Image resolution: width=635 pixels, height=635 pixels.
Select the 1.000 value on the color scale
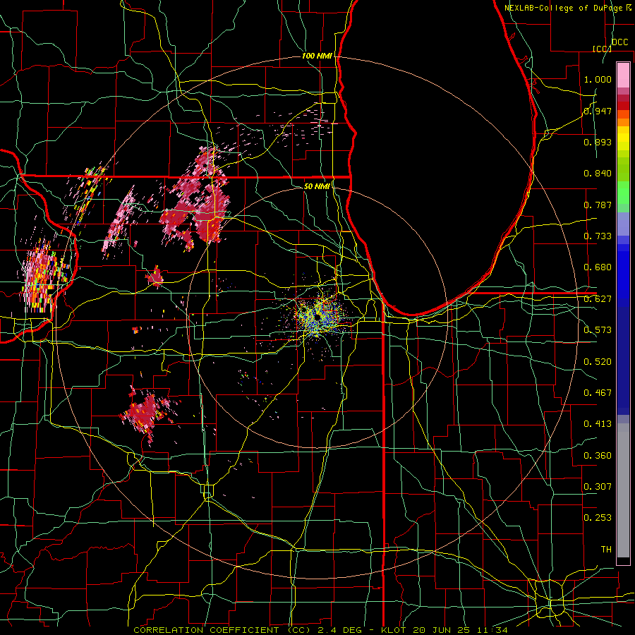click(598, 79)
